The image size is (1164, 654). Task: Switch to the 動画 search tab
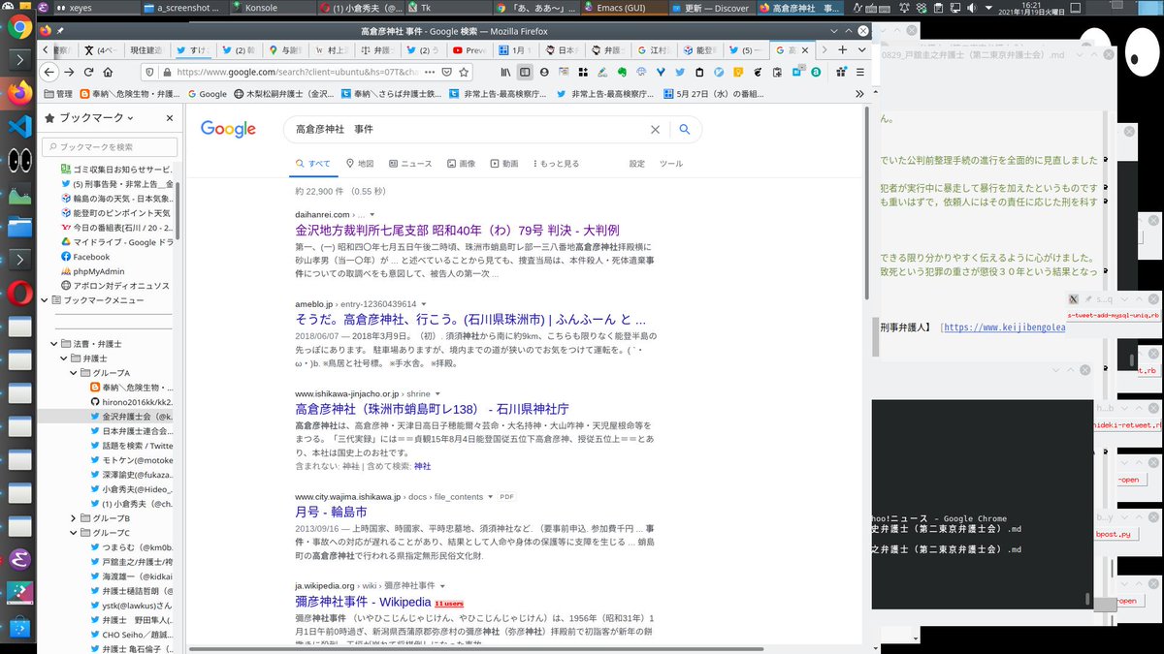click(503, 164)
